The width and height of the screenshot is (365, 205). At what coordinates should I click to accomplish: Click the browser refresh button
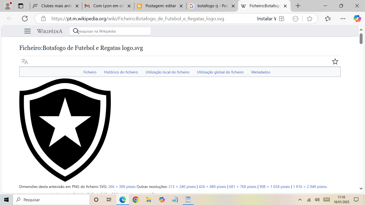[25, 18]
